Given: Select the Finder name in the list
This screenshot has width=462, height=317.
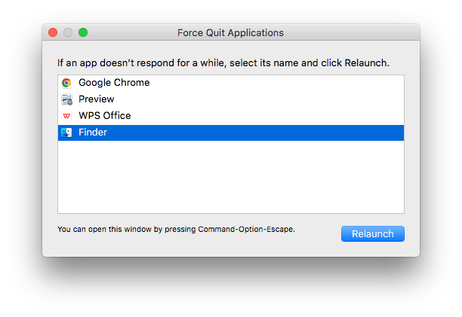Looking at the screenshot, I should tap(93, 133).
